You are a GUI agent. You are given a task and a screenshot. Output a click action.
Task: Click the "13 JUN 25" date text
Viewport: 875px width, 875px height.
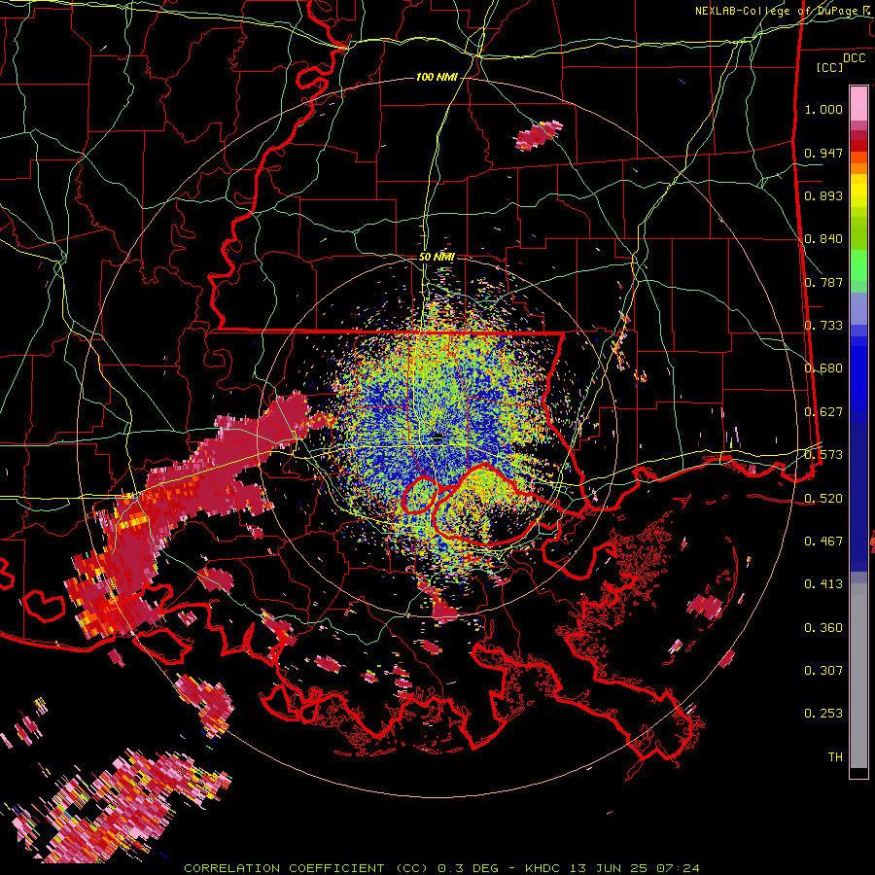point(609,868)
